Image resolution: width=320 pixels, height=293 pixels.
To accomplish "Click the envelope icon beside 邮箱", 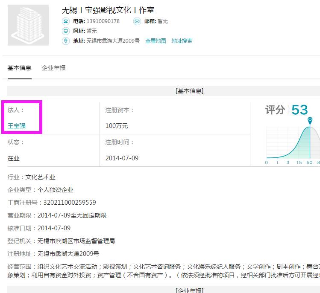I will click(137, 21).
